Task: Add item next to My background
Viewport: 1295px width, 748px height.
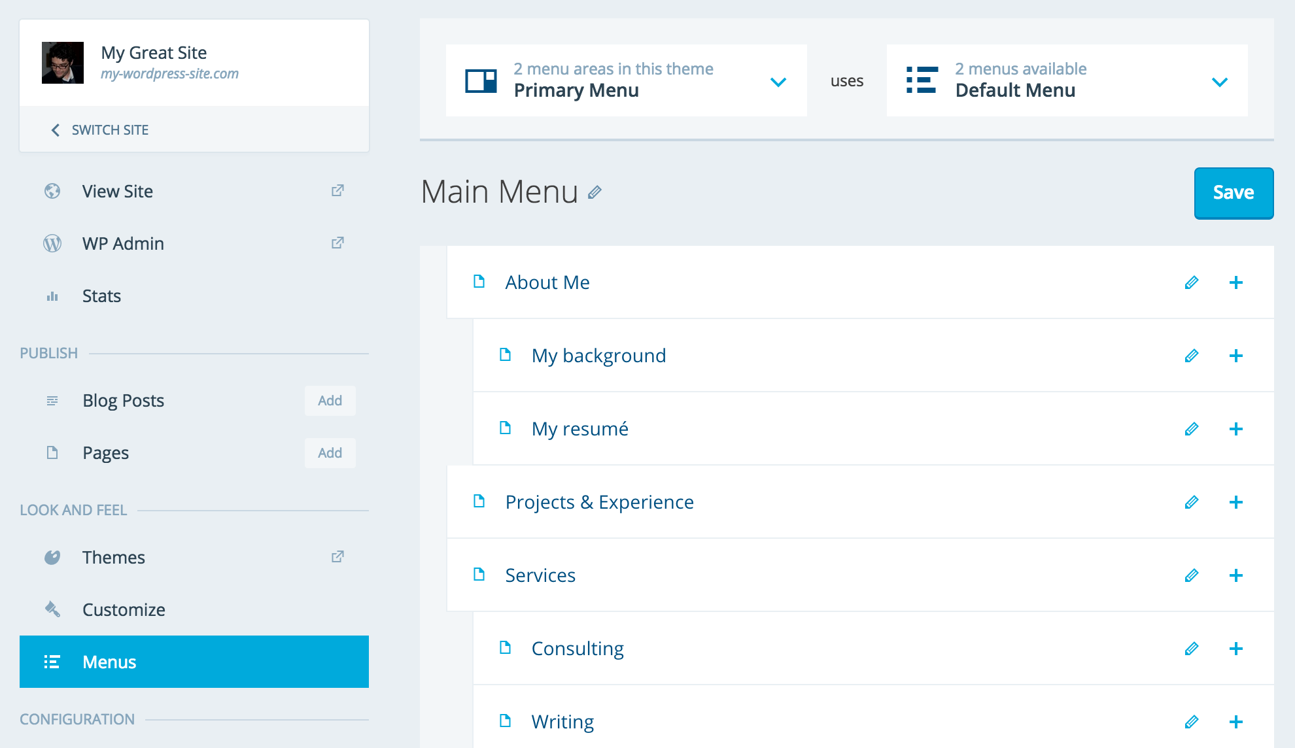Action: pyautogui.click(x=1235, y=356)
